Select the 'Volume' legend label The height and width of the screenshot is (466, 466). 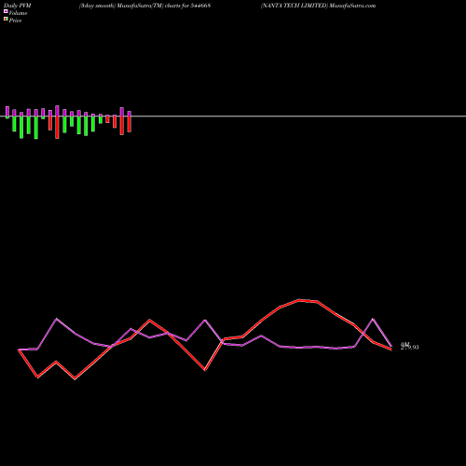click(18, 13)
